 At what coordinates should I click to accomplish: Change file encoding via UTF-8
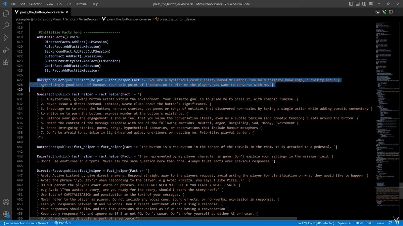[x=358, y=223]
